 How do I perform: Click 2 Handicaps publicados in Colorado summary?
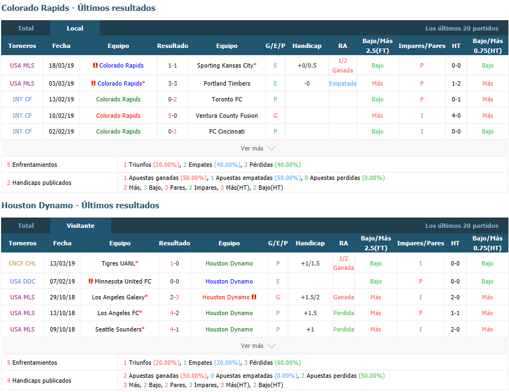tap(39, 183)
